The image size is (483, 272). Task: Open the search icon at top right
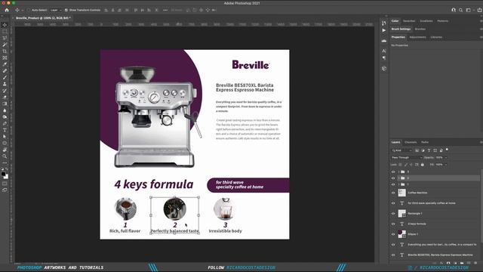tap(460, 10)
